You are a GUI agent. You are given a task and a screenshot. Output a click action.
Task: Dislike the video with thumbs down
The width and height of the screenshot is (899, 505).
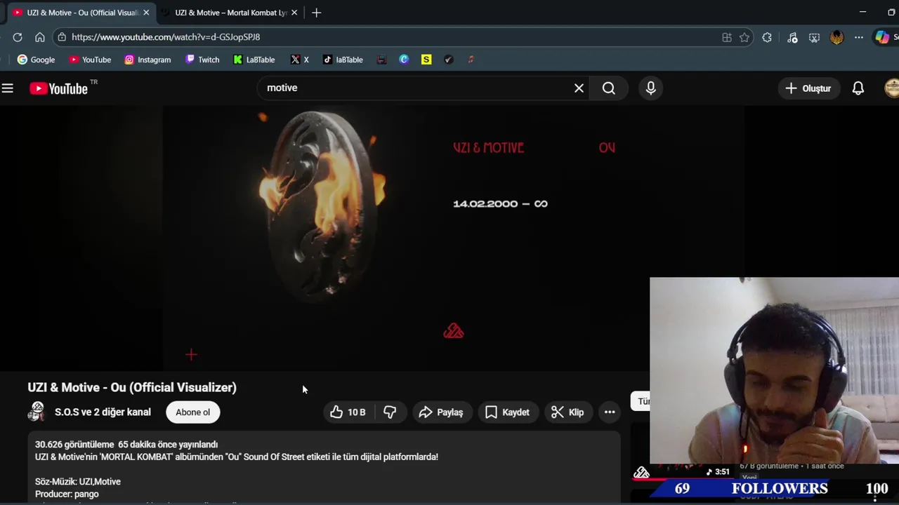390,412
